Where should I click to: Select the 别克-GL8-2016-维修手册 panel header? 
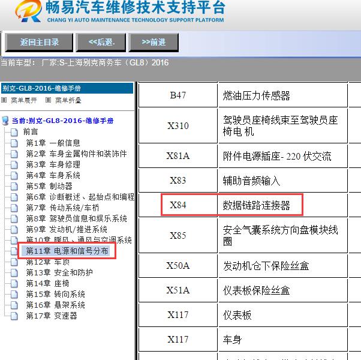click(x=67, y=88)
